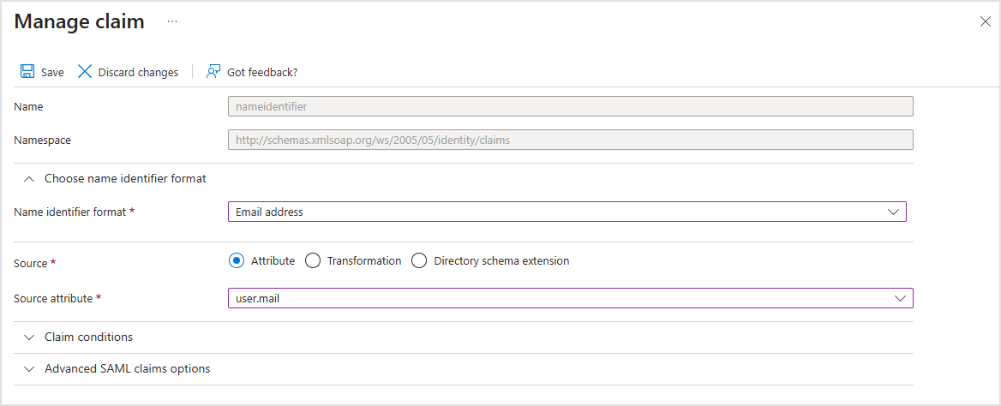Click the Directory schema extension text
This screenshot has height=406, width=1001.
coord(501,260)
